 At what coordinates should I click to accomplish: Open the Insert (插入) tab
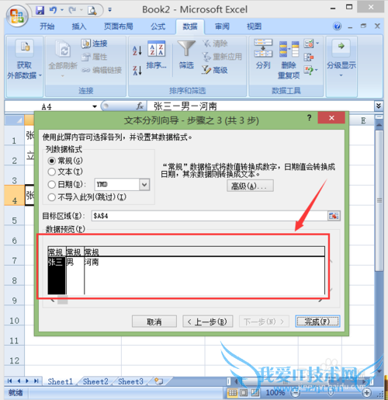(79, 26)
